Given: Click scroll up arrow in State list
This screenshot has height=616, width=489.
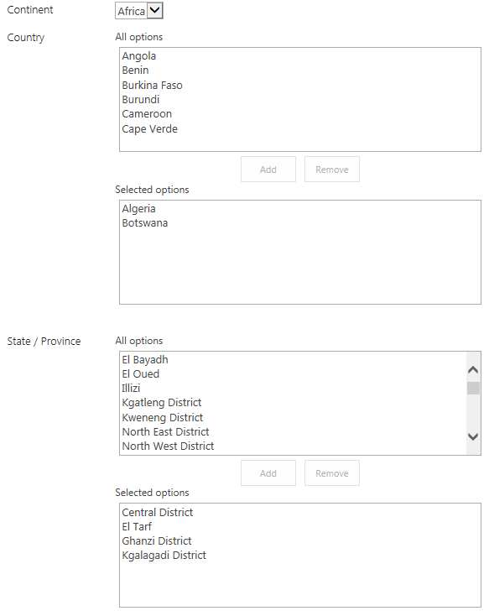Looking at the screenshot, I should click(x=473, y=369).
